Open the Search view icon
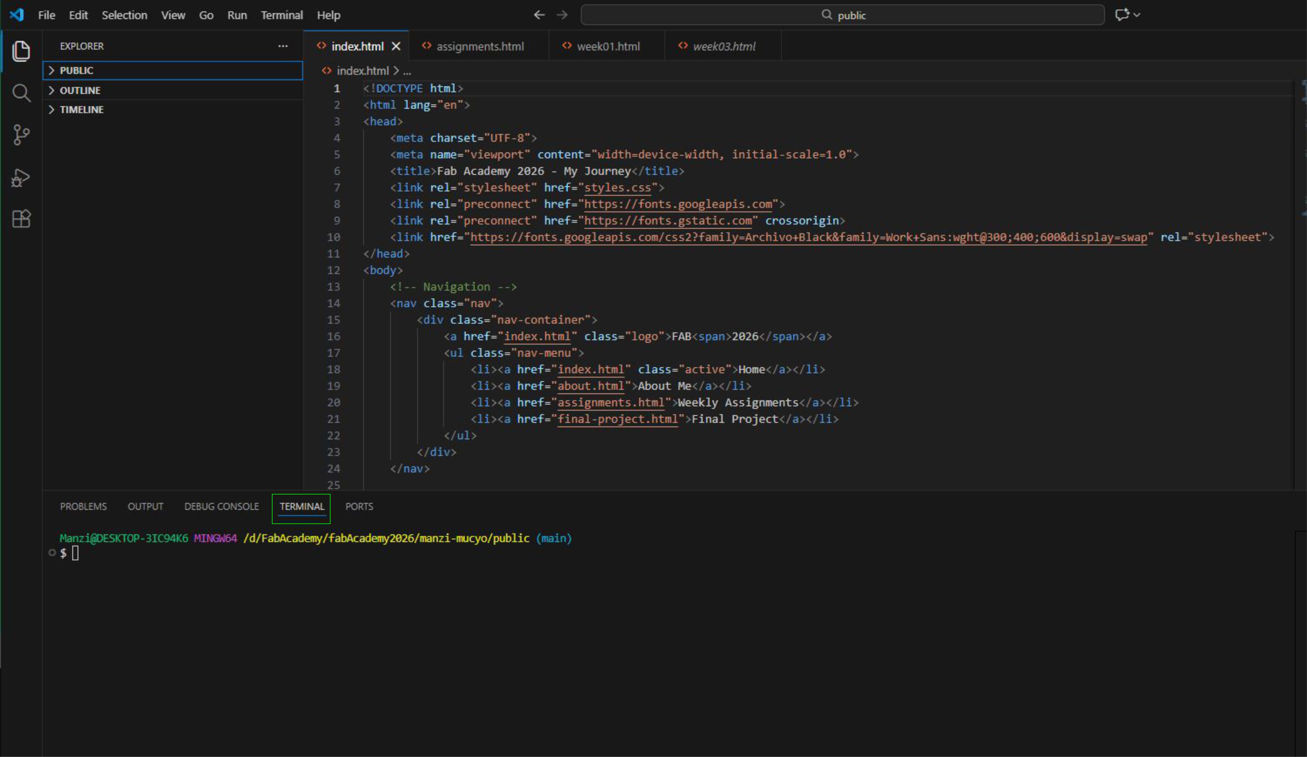Screen dimensions: 1307x757 (21, 93)
